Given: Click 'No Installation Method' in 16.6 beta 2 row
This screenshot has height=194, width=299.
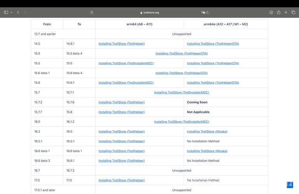Looking at the screenshot, I should pyautogui.click(x=203, y=161).
